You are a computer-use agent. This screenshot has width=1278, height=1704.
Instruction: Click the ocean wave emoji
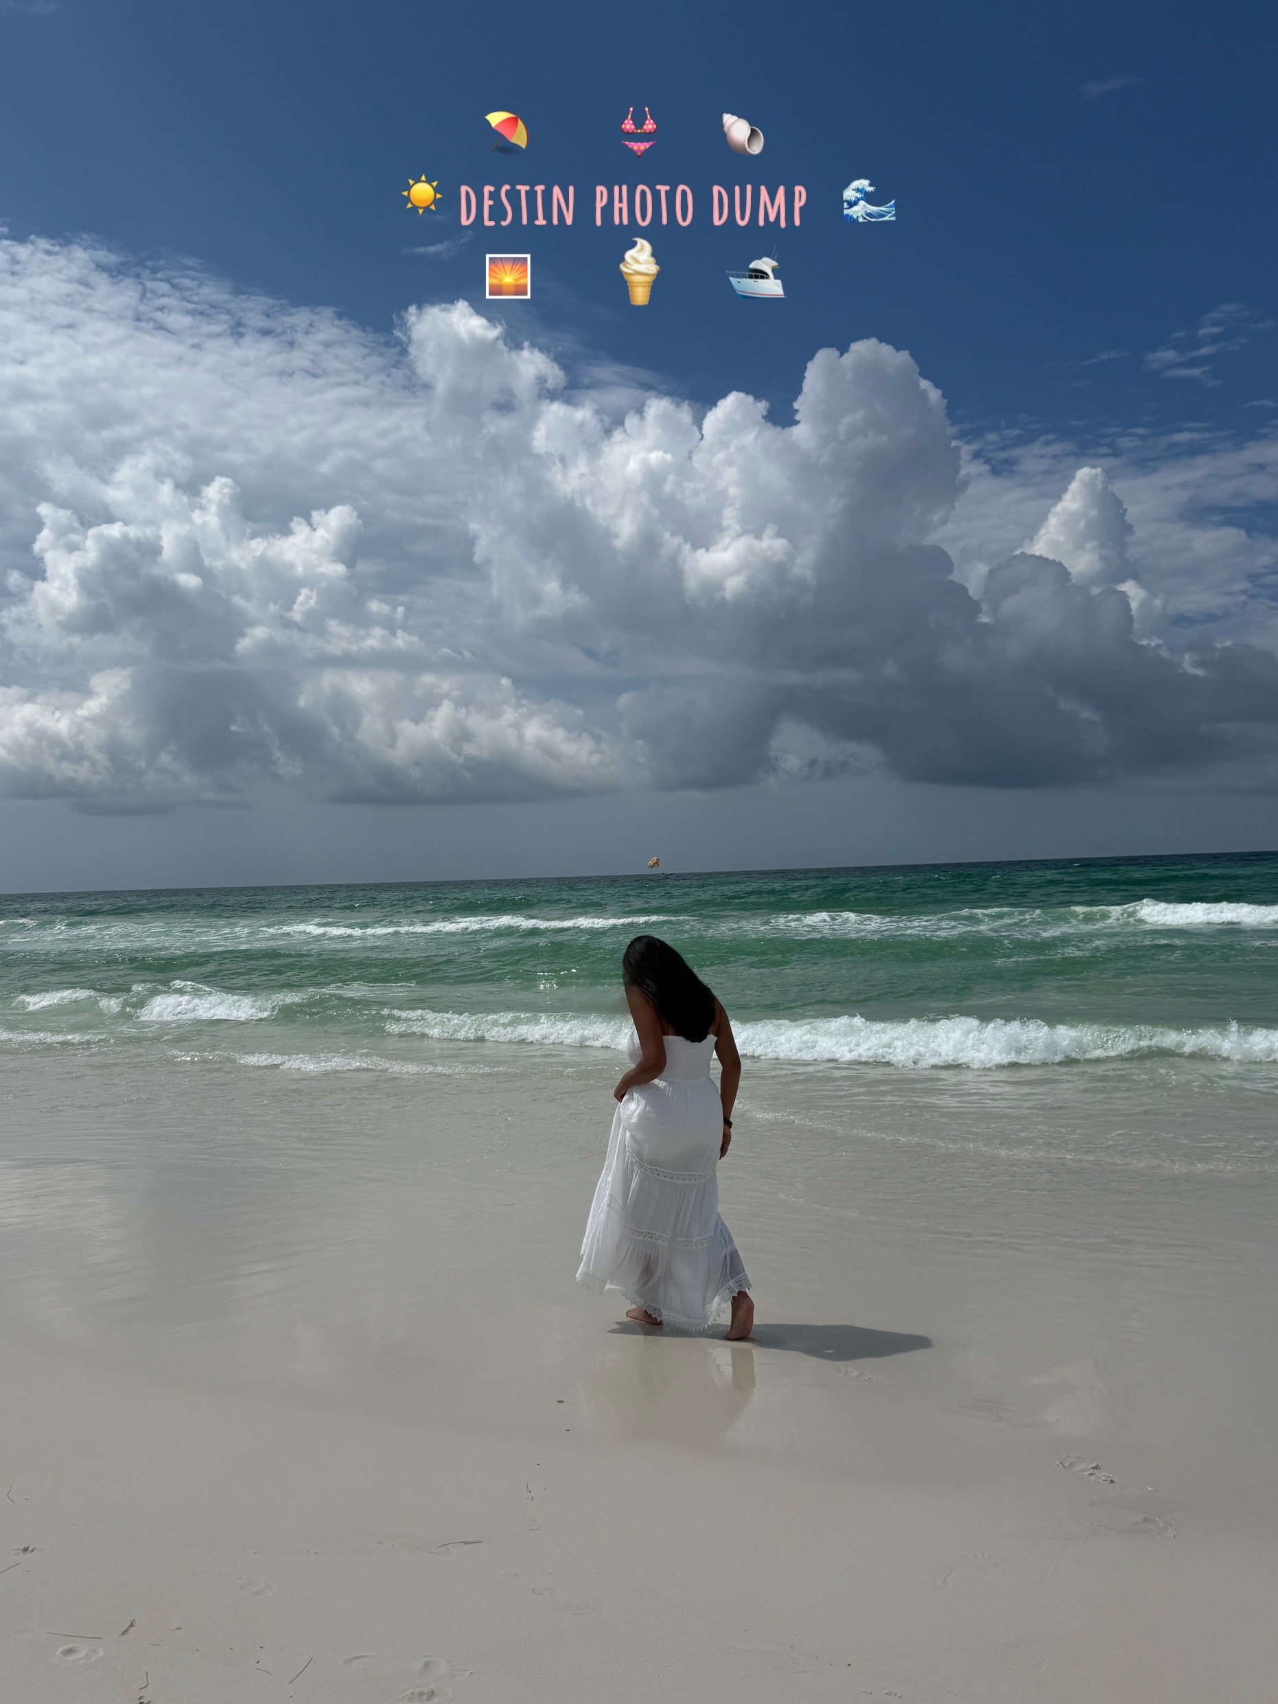(x=868, y=200)
